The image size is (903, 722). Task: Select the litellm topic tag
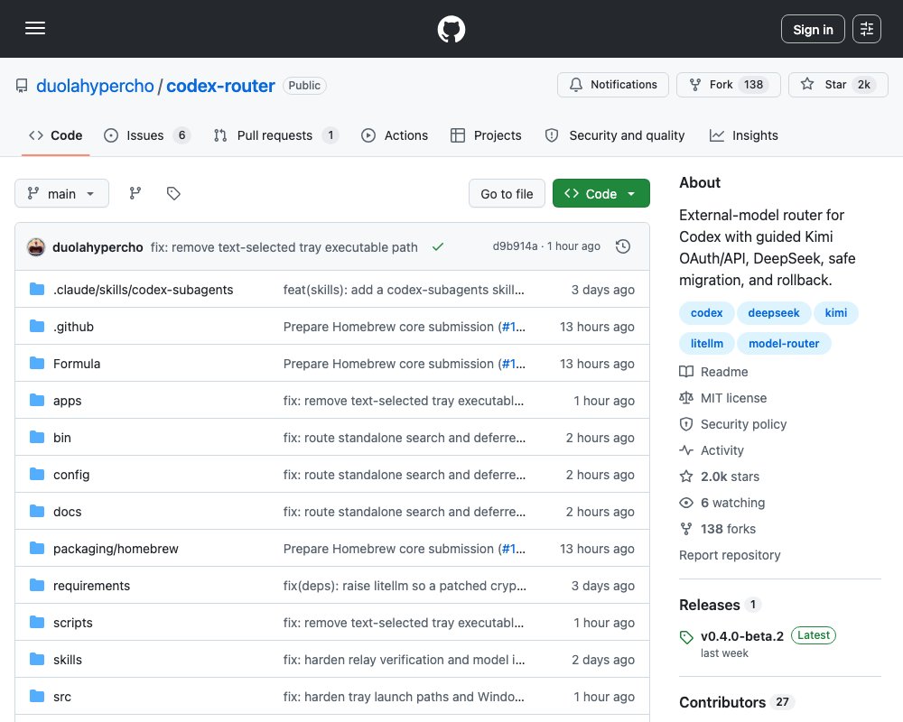pyautogui.click(x=707, y=343)
